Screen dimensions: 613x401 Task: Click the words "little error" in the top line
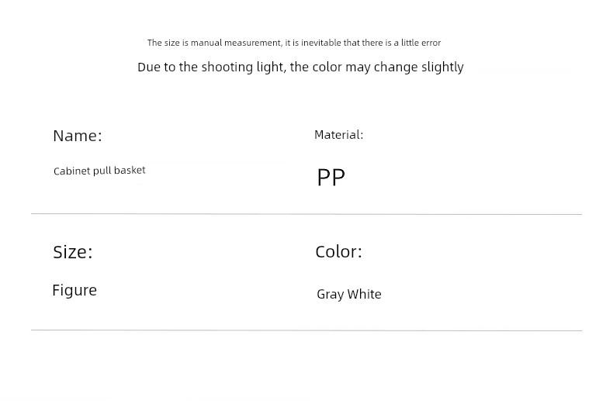(x=421, y=43)
